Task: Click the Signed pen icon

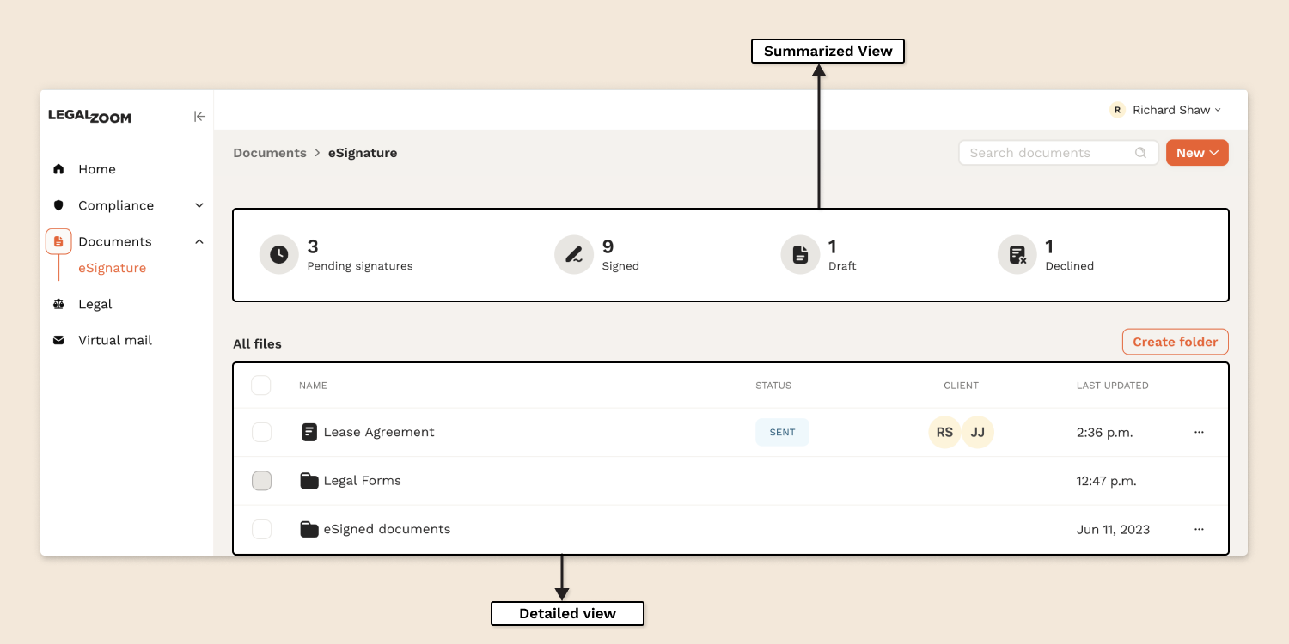Action: click(573, 255)
